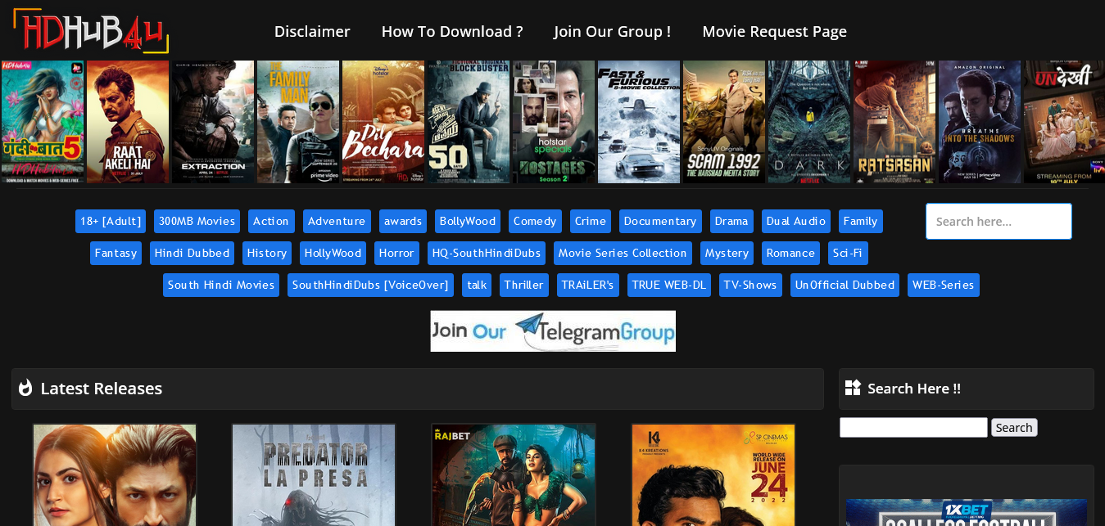Select the South Hindi Movies tag
The height and width of the screenshot is (526, 1105).
[221, 285]
